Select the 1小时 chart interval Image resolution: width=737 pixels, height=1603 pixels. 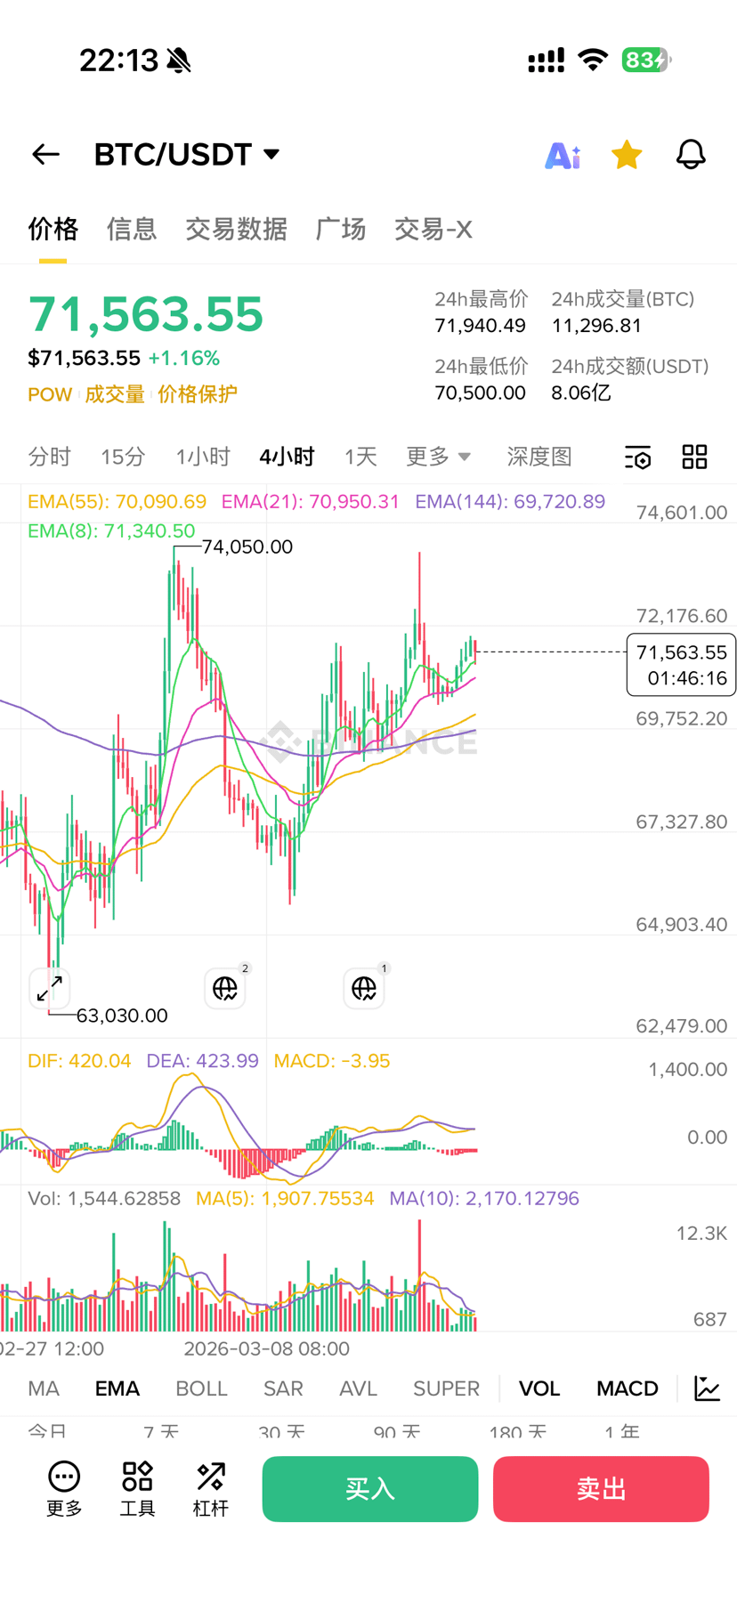203,457
